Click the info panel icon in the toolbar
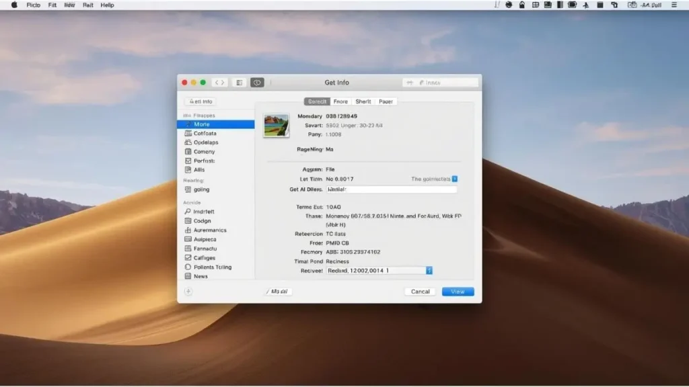Image resolution: width=689 pixels, height=387 pixels. tap(256, 82)
